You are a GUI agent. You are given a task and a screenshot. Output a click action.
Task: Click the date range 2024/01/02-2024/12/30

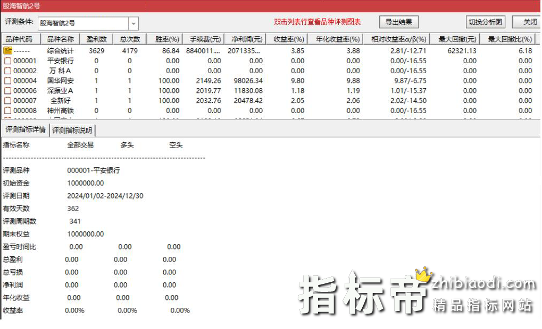(105, 196)
